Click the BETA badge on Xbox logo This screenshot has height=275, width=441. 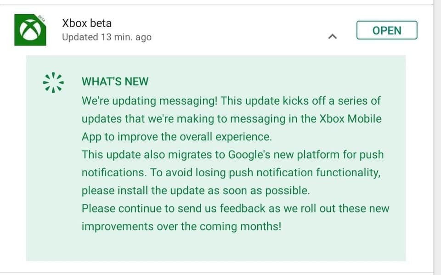click(42, 19)
